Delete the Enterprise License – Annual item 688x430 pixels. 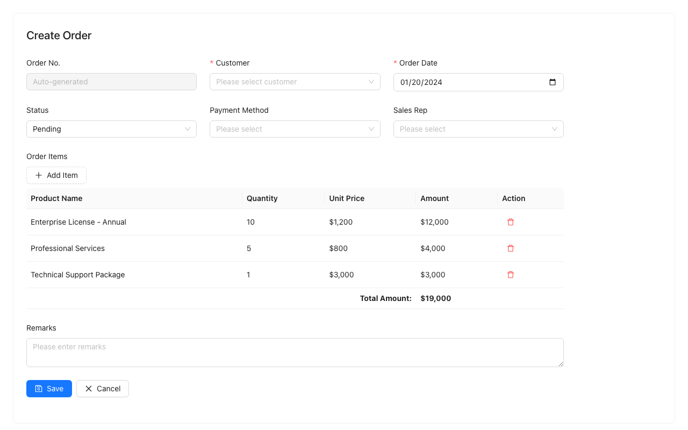[x=510, y=221]
